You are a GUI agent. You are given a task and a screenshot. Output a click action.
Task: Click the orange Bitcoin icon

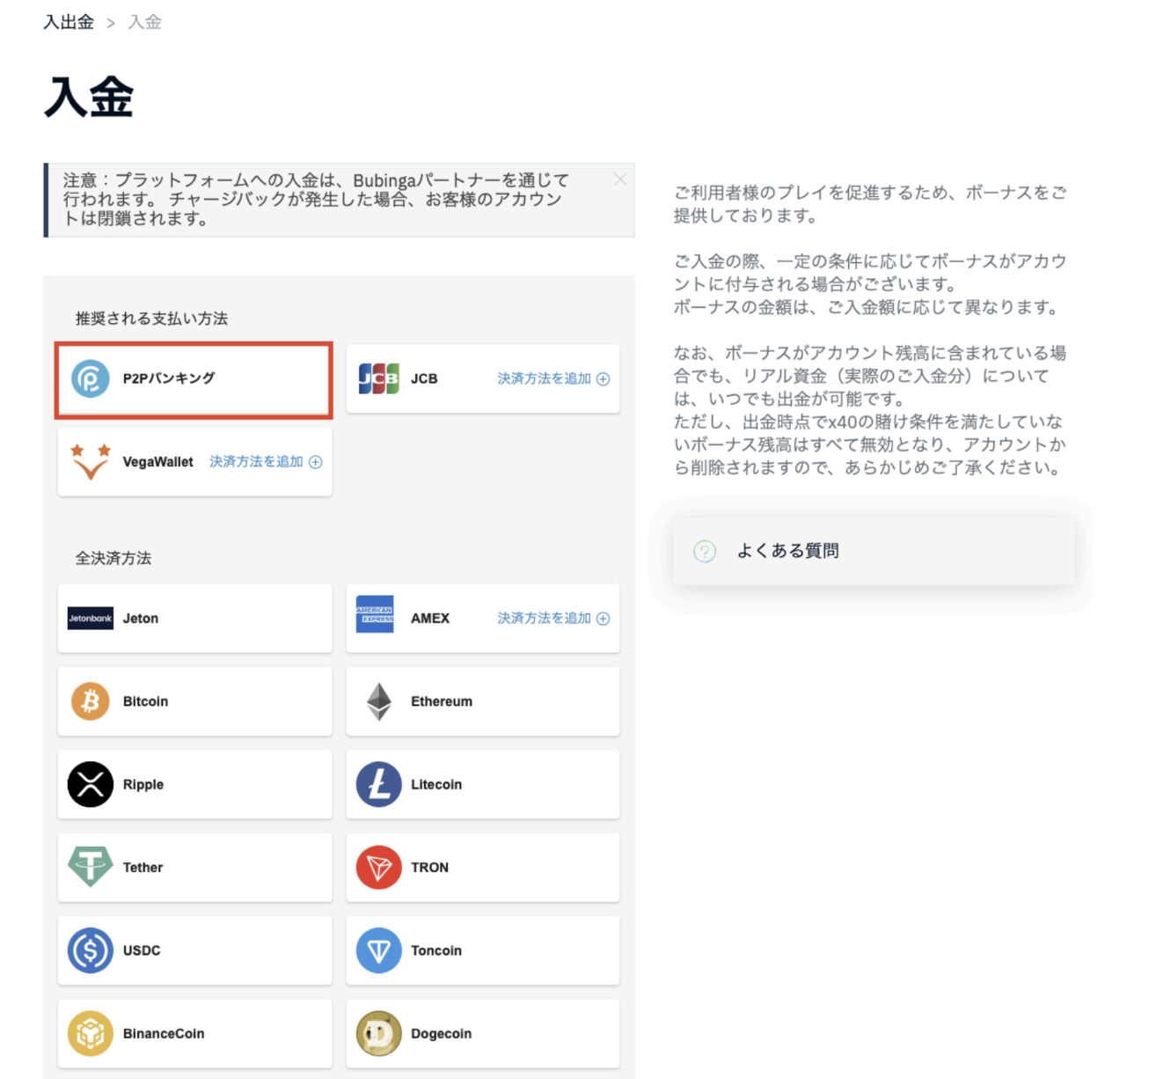pyautogui.click(x=90, y=701)
